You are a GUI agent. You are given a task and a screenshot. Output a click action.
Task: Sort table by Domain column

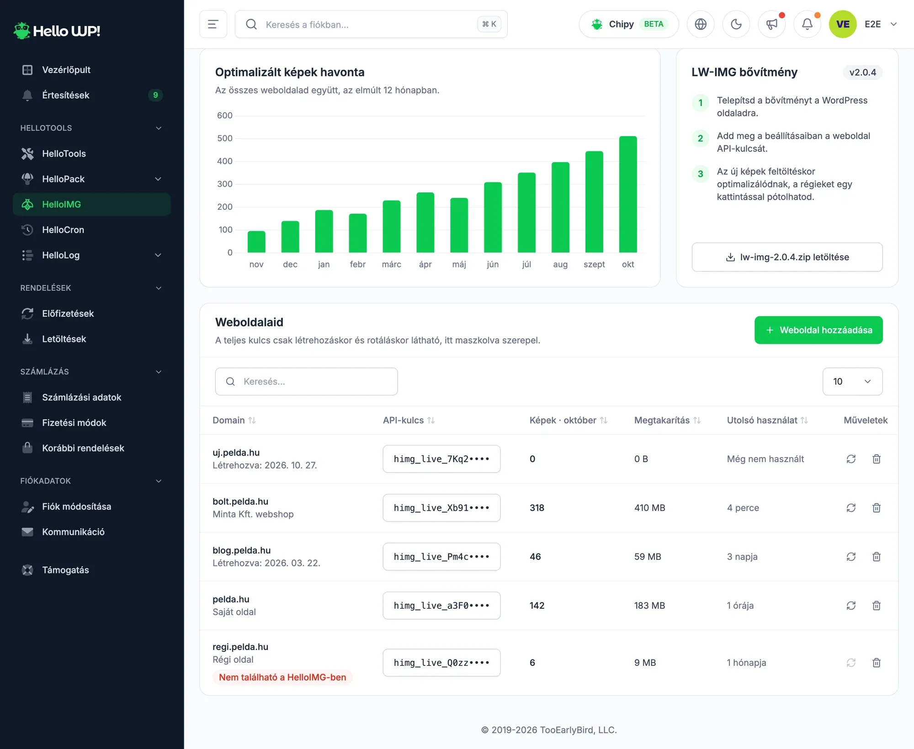point(234,420)
